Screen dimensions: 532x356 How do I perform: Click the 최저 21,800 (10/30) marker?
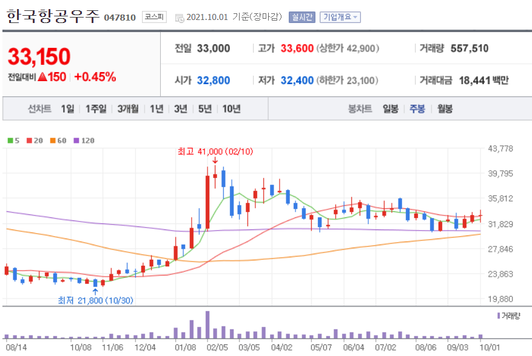(x=95, y=300)
